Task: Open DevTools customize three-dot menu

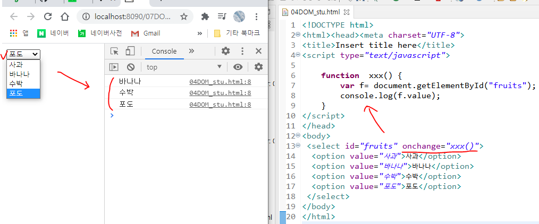Action: 242,51
